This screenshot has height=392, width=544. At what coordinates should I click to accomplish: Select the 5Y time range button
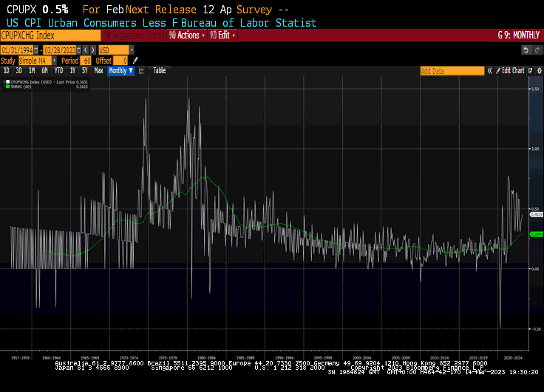tap(84, 71)
